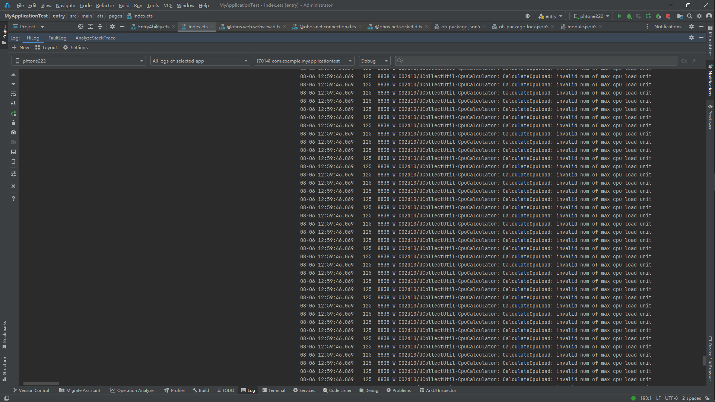Open the phtone222 device dropdown in the log panel
This screenshot has height=402, width=715.
coord(79,61)
